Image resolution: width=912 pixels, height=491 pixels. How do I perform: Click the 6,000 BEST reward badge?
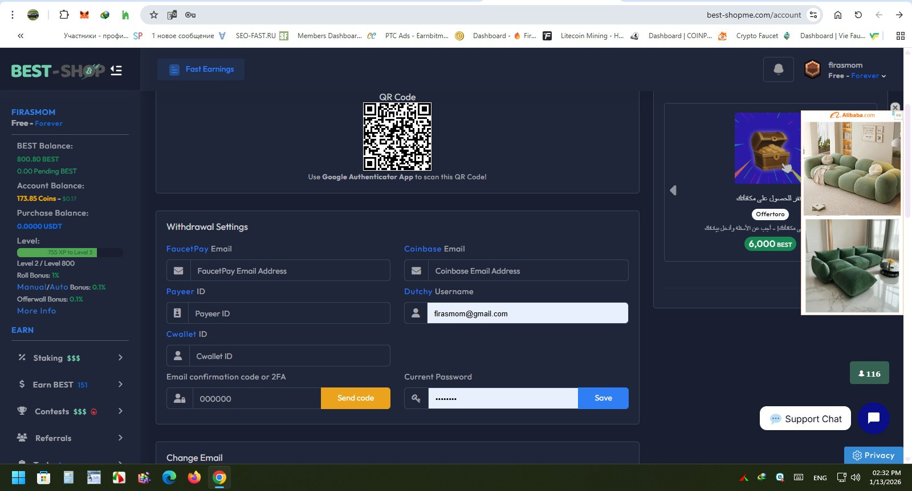(770, 244)
